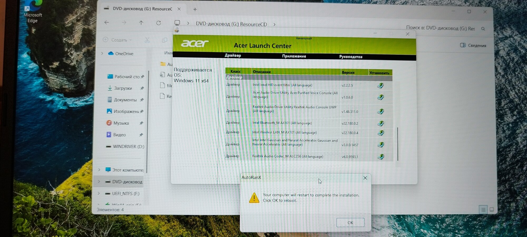
Task: Open Документы in navigation pane
Action: tap(122, 100)
